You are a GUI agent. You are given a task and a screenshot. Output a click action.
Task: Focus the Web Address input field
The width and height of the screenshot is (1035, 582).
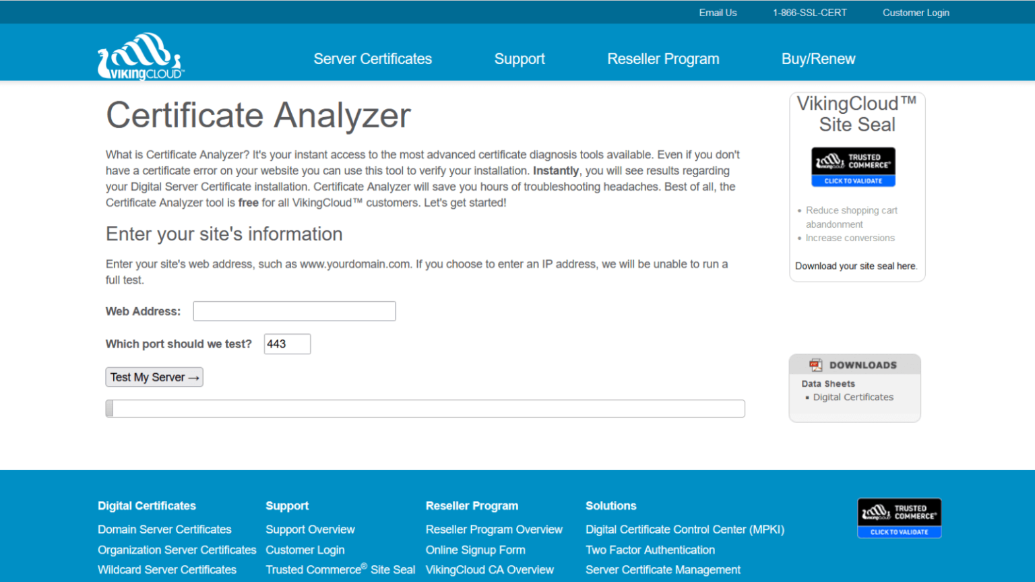click(x=294, y=311)
